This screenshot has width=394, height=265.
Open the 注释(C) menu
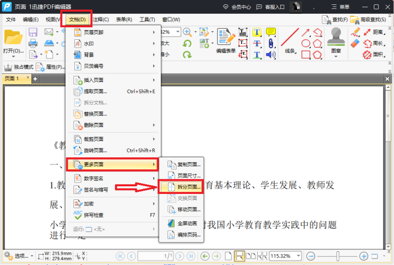click(101, 20)
